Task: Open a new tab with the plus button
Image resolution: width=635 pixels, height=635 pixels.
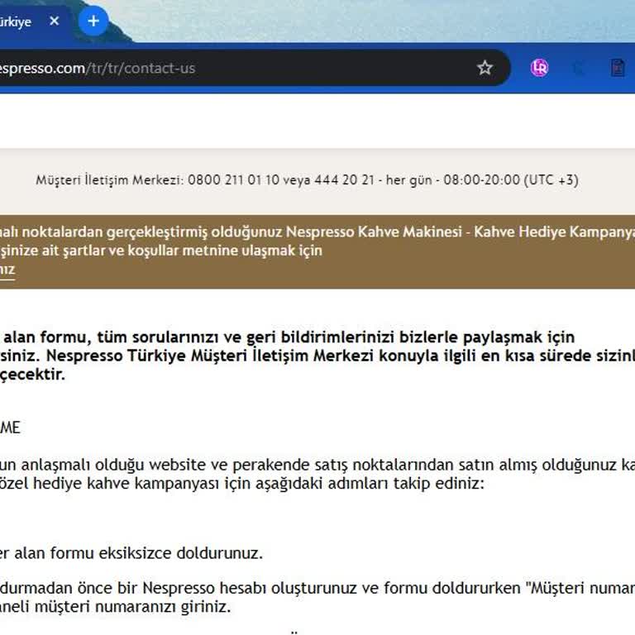Action: (x=93, y=21)
